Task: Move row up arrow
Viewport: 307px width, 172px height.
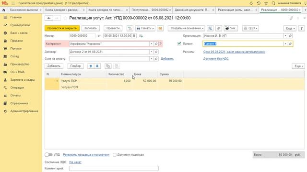Action: [x=91, y=66]
